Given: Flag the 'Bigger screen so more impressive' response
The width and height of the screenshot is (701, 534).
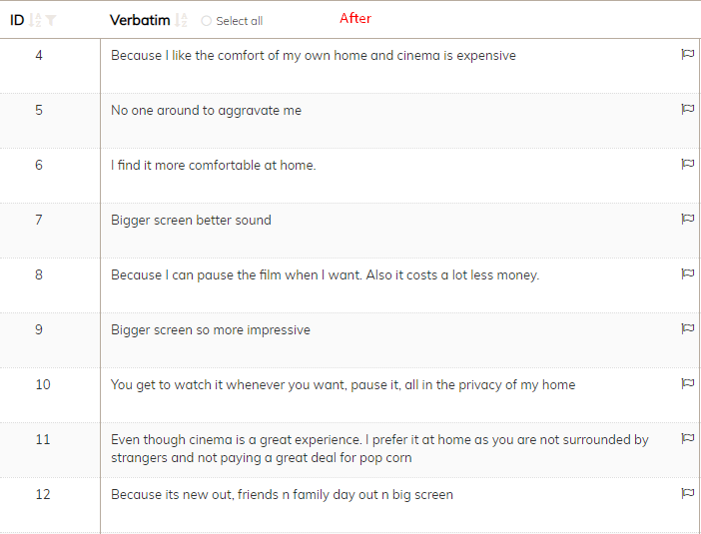Looking at the screenshot, I should 688,329.
